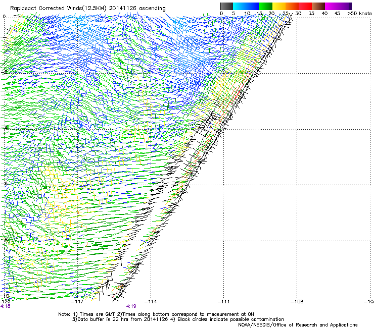Click the '-120' longitude axis label
Image resolution: width=374 pixels, height=328 pixels.
tap(5, 302)
